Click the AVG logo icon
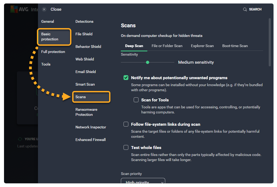Image resolution: width=277 pixels, height=187 pixels. tap(14, 9)
